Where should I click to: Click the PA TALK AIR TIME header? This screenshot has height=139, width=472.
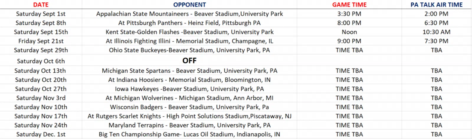(x=436, y=5)
